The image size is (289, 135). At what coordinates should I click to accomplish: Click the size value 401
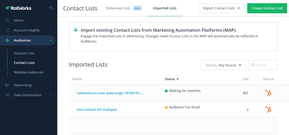point(246,93)
